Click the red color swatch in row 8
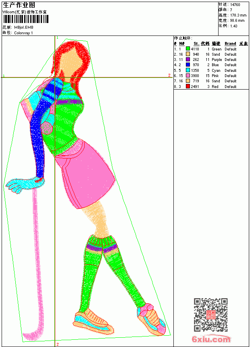 (188, 86)
